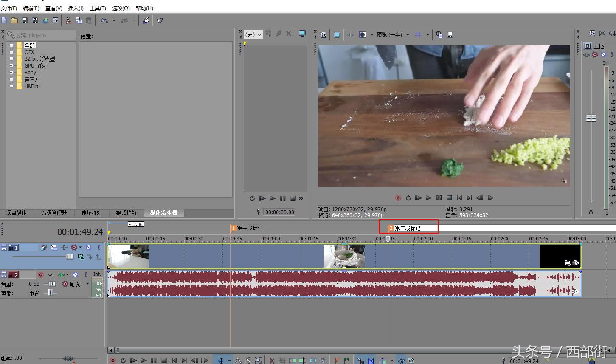Image resolution: width=616 pixels, height=364 pixels.
Task: Click the Undo arrow icon
Action: 104,20
